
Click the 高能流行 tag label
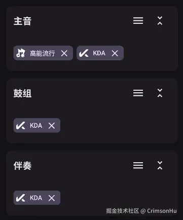[x=43, y=53]
